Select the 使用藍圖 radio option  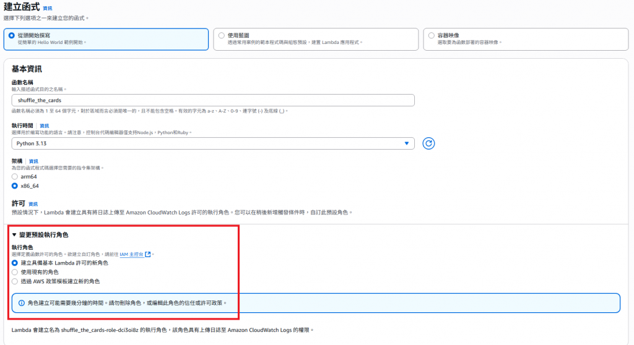pos(222,35)
